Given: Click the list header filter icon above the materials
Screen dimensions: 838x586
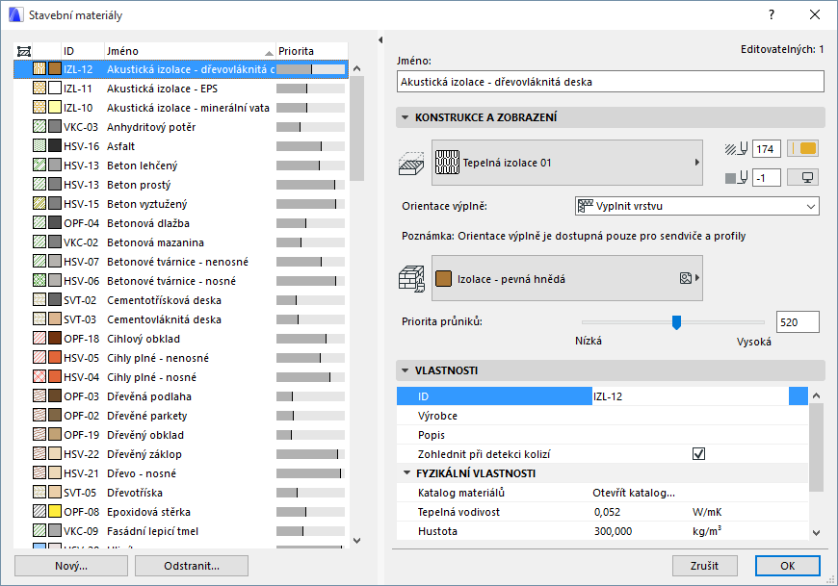Looking at the screenshot, I should pyautogui.click(x=24, y=51).
